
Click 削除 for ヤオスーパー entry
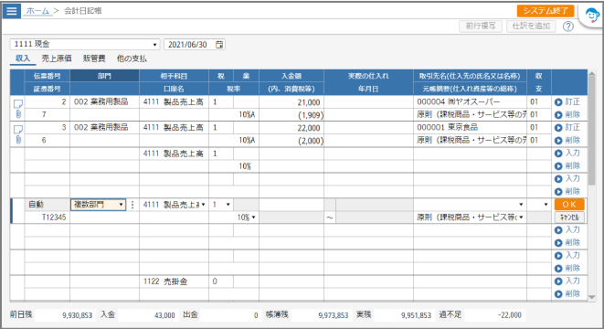click(x=567, y=114)
